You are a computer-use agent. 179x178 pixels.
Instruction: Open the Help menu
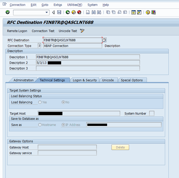pyautogui.click(x=106, y=5)
